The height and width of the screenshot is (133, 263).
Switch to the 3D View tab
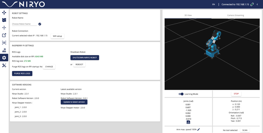188,15
